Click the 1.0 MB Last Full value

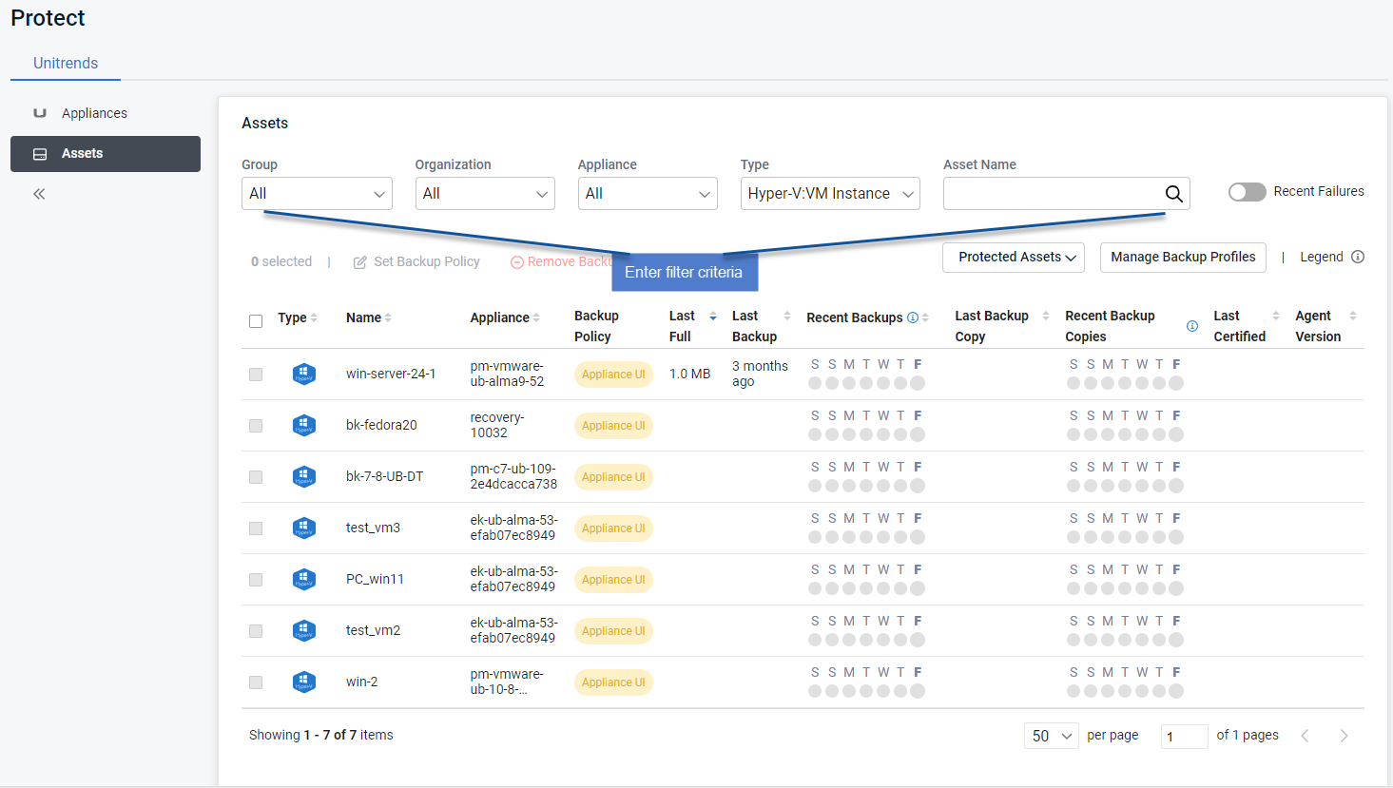coord(689,375)
